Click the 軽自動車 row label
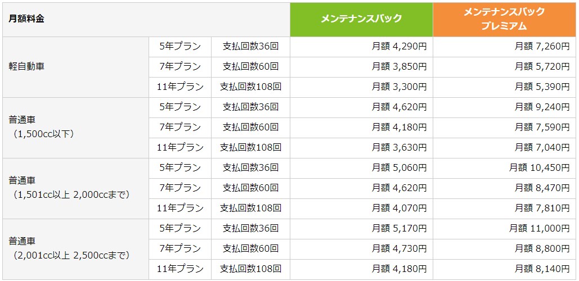The height and width of the screenshot is (281, 579). tap(26, 66)
